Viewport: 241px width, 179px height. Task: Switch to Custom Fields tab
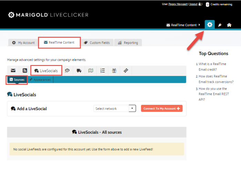(x=97, y=43)
